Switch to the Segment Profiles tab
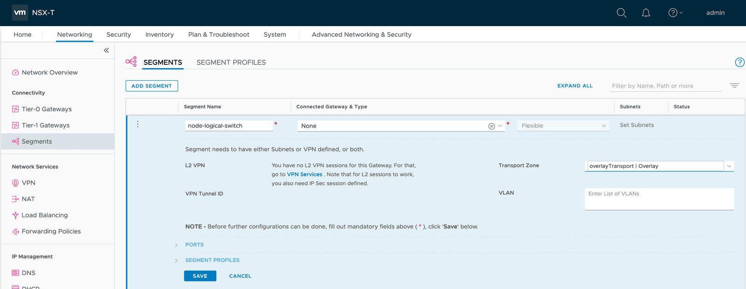The image size is (746, 289). click(x=231, y=62)
